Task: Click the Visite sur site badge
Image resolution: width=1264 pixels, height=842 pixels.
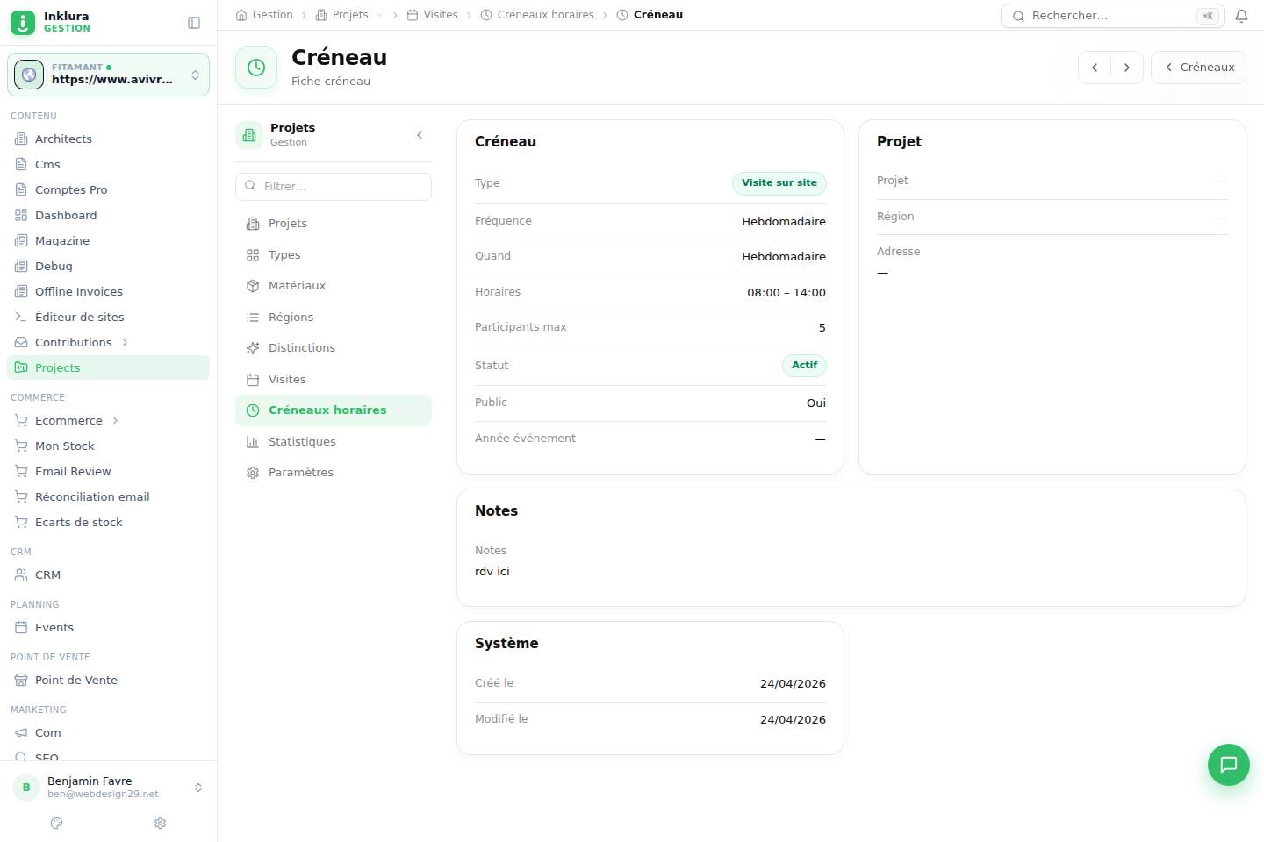Action: (779, 182)
